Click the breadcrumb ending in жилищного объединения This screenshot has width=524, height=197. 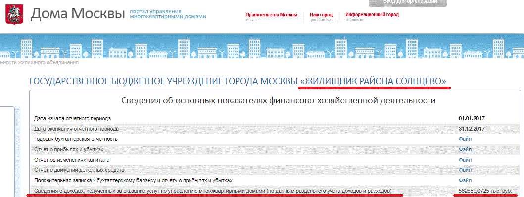(40, 62)
